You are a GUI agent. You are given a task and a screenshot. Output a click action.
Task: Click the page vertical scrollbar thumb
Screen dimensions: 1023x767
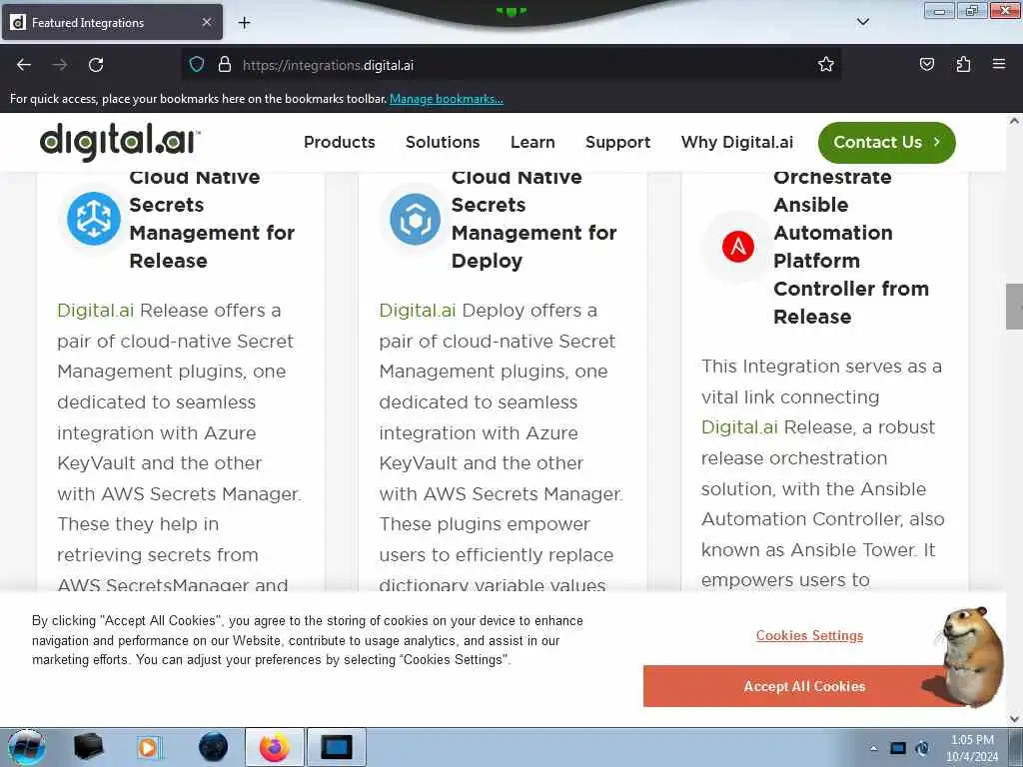pyautogui.click(x=1014, y=307)
